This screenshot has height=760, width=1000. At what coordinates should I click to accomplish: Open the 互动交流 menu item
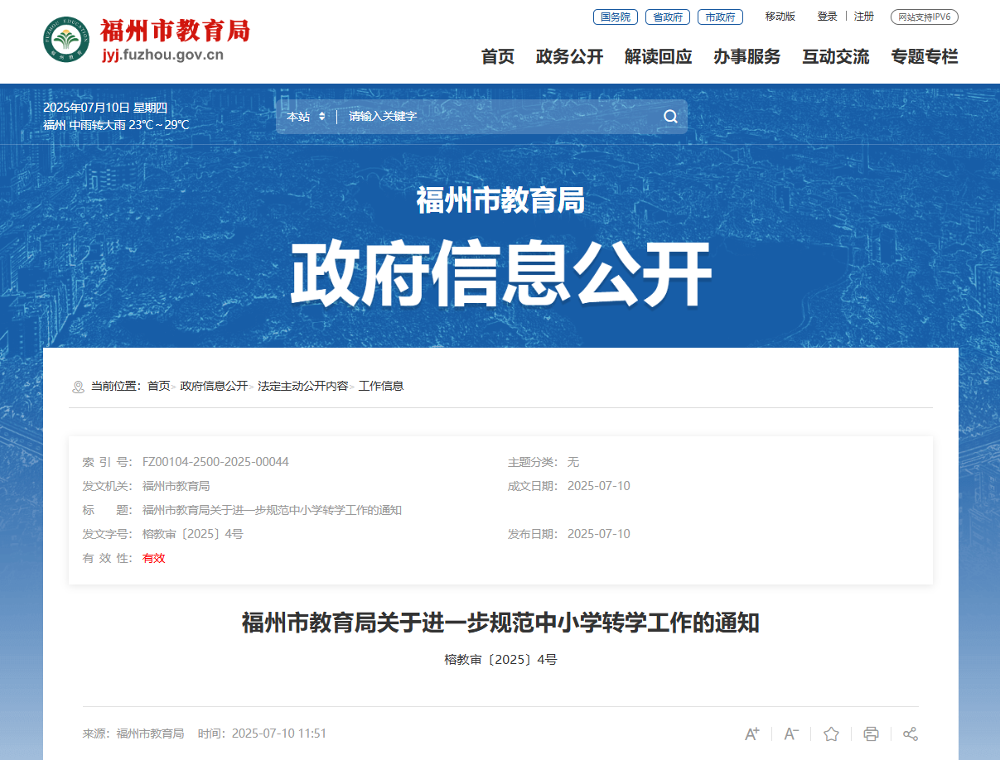click(x=836, y=56)
